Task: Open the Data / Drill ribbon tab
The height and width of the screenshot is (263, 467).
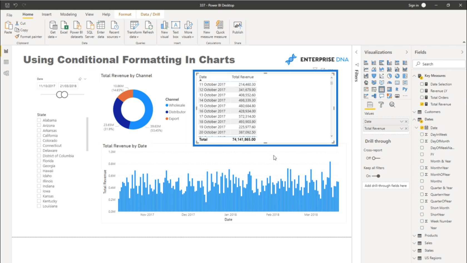Action: pyautogui.click(x=150, y=14)
